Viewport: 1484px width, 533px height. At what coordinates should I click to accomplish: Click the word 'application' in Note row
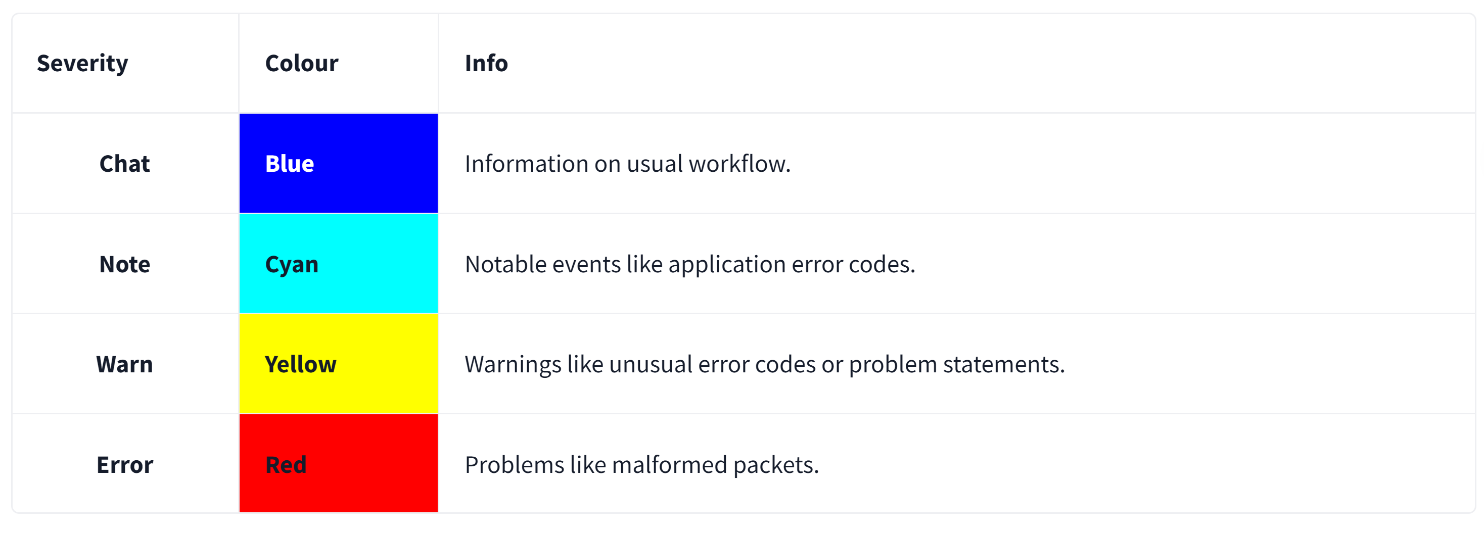click(726, 265)
